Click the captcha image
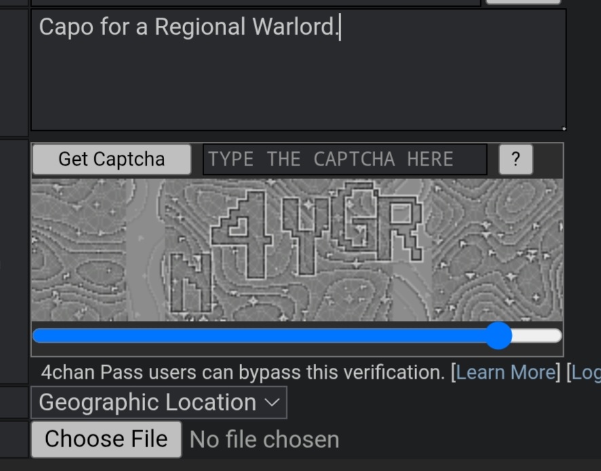The width and height of the screenshot is (601, 471). (297, 250)
